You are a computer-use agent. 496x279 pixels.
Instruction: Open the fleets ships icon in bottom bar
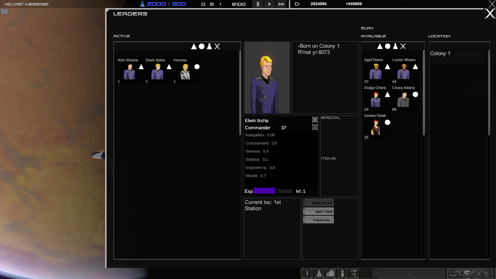point(354,273)
